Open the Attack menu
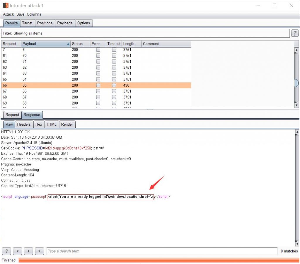Screen dimensions: 300x264 (8, 14)
